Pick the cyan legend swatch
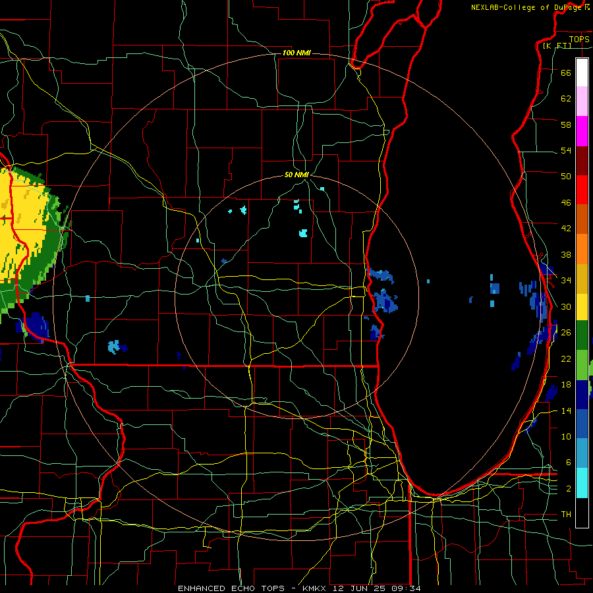 [582, 483]
